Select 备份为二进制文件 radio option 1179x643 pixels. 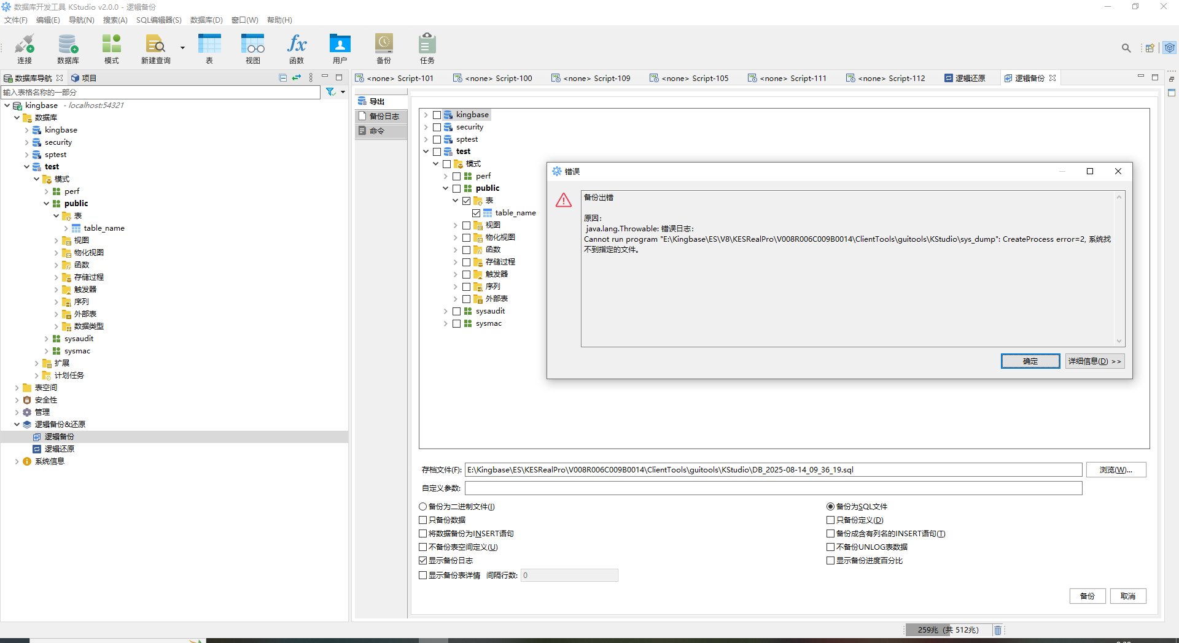[423, 507]
